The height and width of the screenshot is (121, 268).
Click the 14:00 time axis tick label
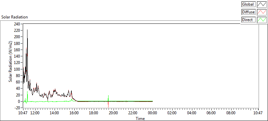click(55, 113)
